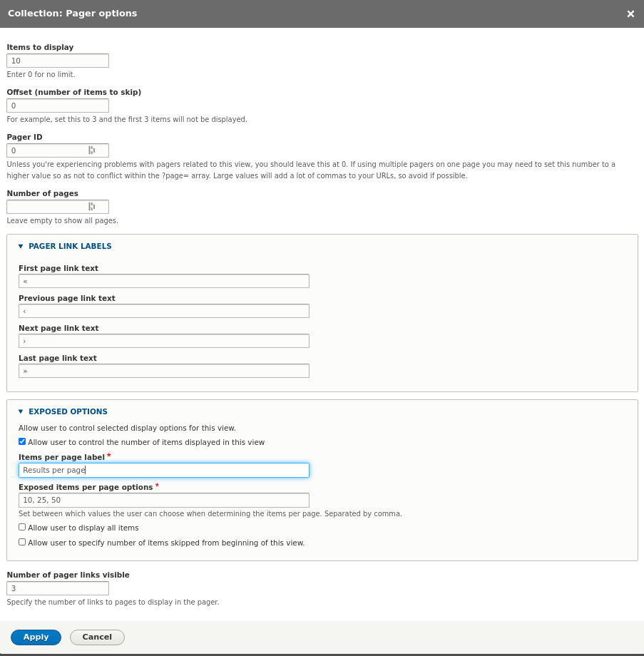
Task: Edit the First page link text field
Action: pyautogui.click(x=164, y=281)
